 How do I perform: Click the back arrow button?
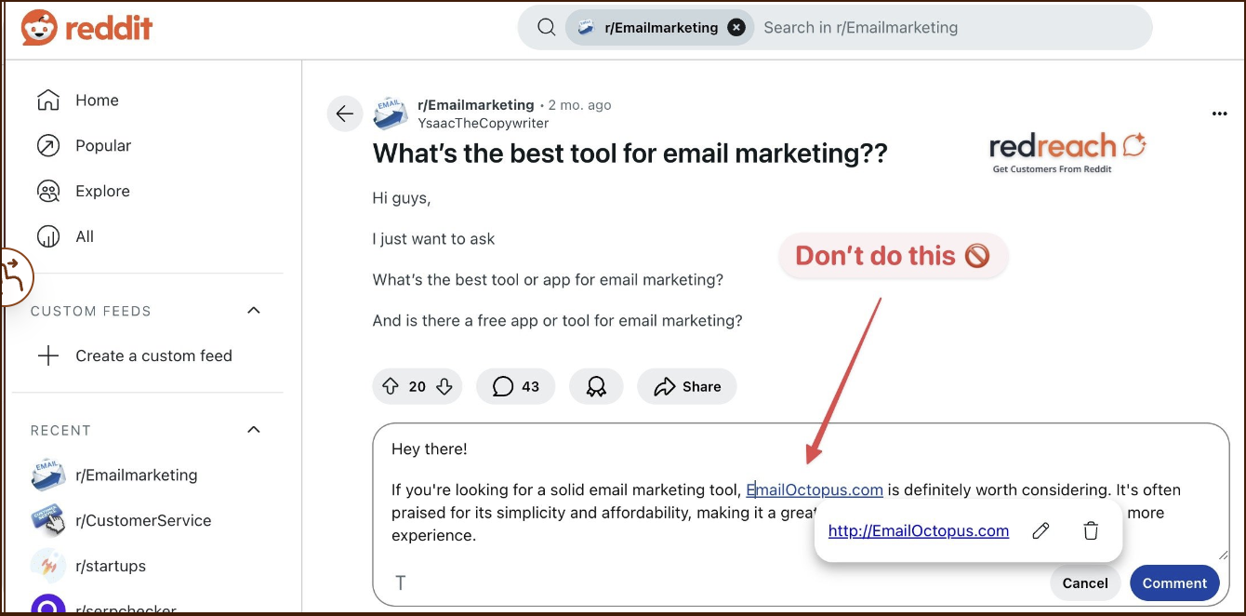pos(344,114)
